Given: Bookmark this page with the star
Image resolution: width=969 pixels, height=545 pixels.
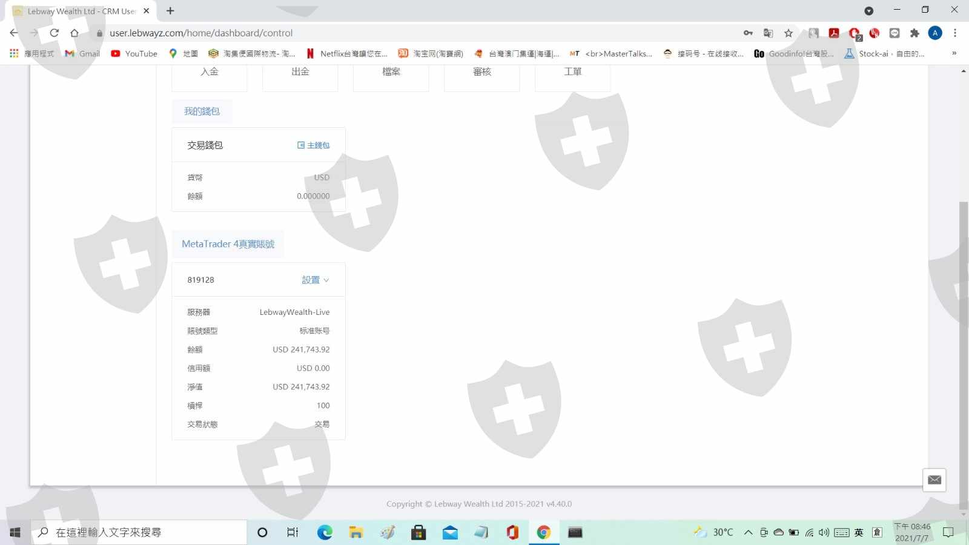Looking at the screenshot, I should (789, 33).
